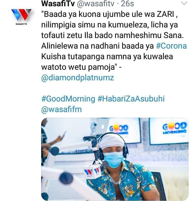Screen dimensions: 195x201
Task: Open the #HabariZaAsubuhi hashtag
Action: tap(131, 99)
